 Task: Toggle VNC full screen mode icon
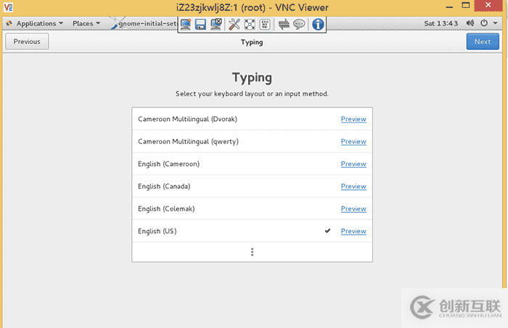250,24
